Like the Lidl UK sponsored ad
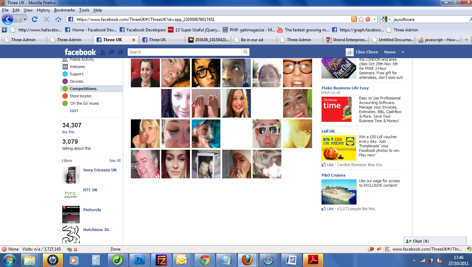 330,165
